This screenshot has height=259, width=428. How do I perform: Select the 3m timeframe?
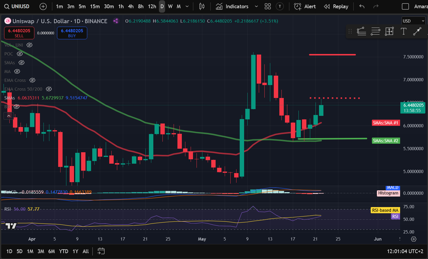(x=71, y=6)
